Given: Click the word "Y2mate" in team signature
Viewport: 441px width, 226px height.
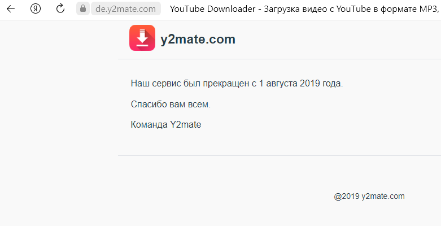Looking at the screenshot, I should pyautogui.click(x=186, y=125).
